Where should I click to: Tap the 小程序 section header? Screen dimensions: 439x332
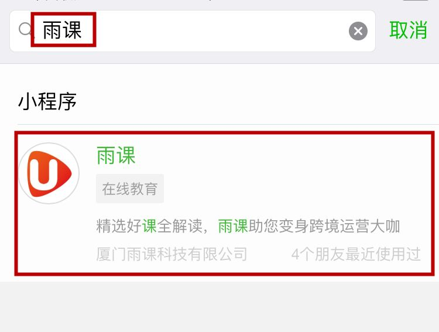pyautogui.click(x=47, y=101)
